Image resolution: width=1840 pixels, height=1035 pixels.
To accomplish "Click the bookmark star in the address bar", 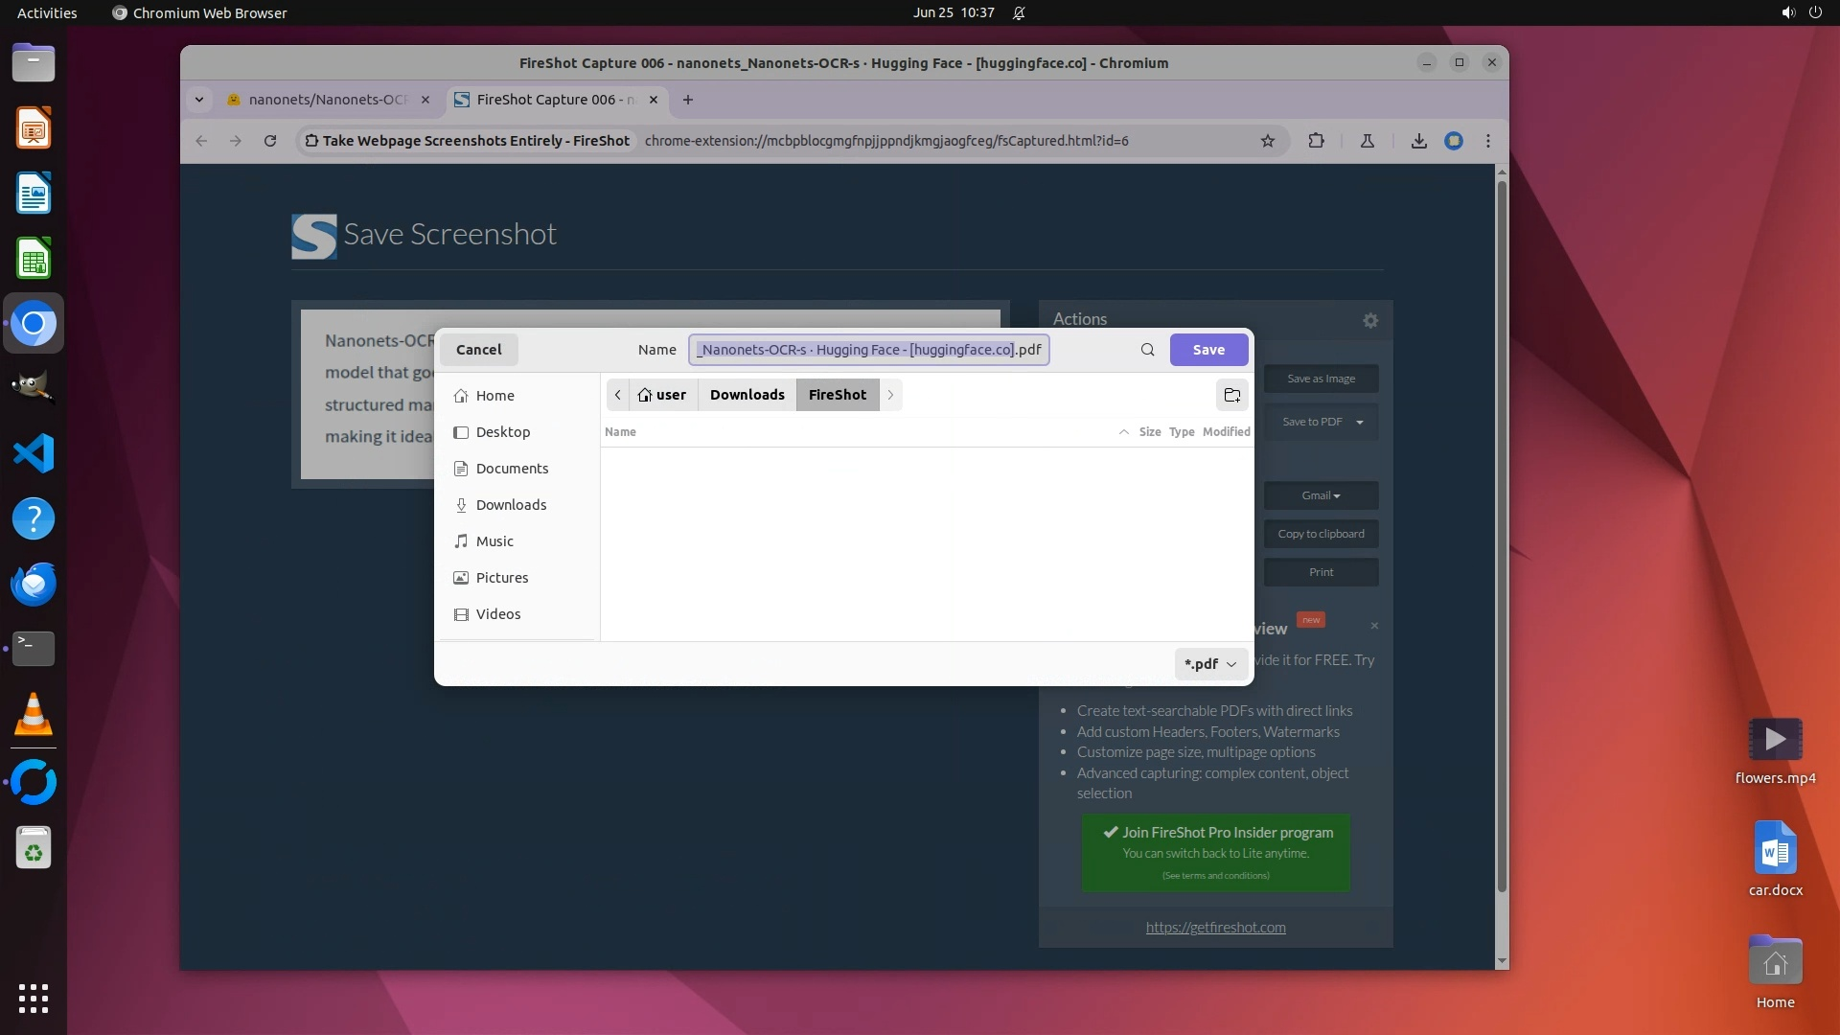I will (1268, 141).
